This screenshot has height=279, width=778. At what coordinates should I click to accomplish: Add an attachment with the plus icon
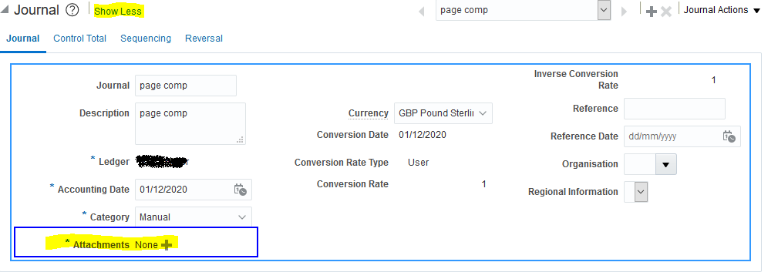(x=167, y=245)
